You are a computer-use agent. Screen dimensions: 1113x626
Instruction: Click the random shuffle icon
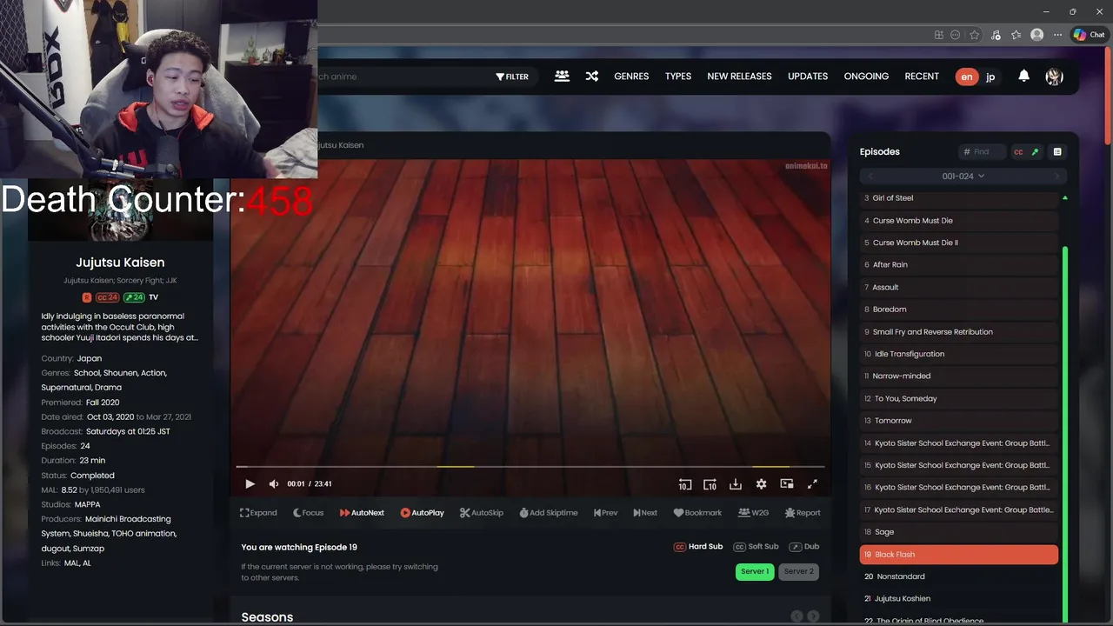tap(591, 77)
